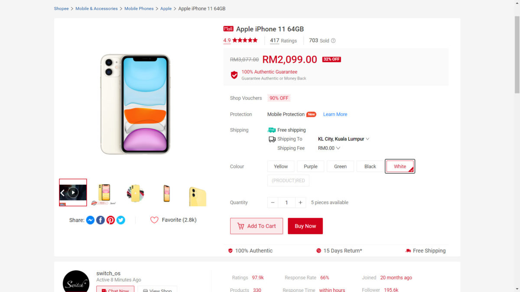Select the Yellow colour option
The width and height of the screenshot is (520, 292).
coord(281,167)
